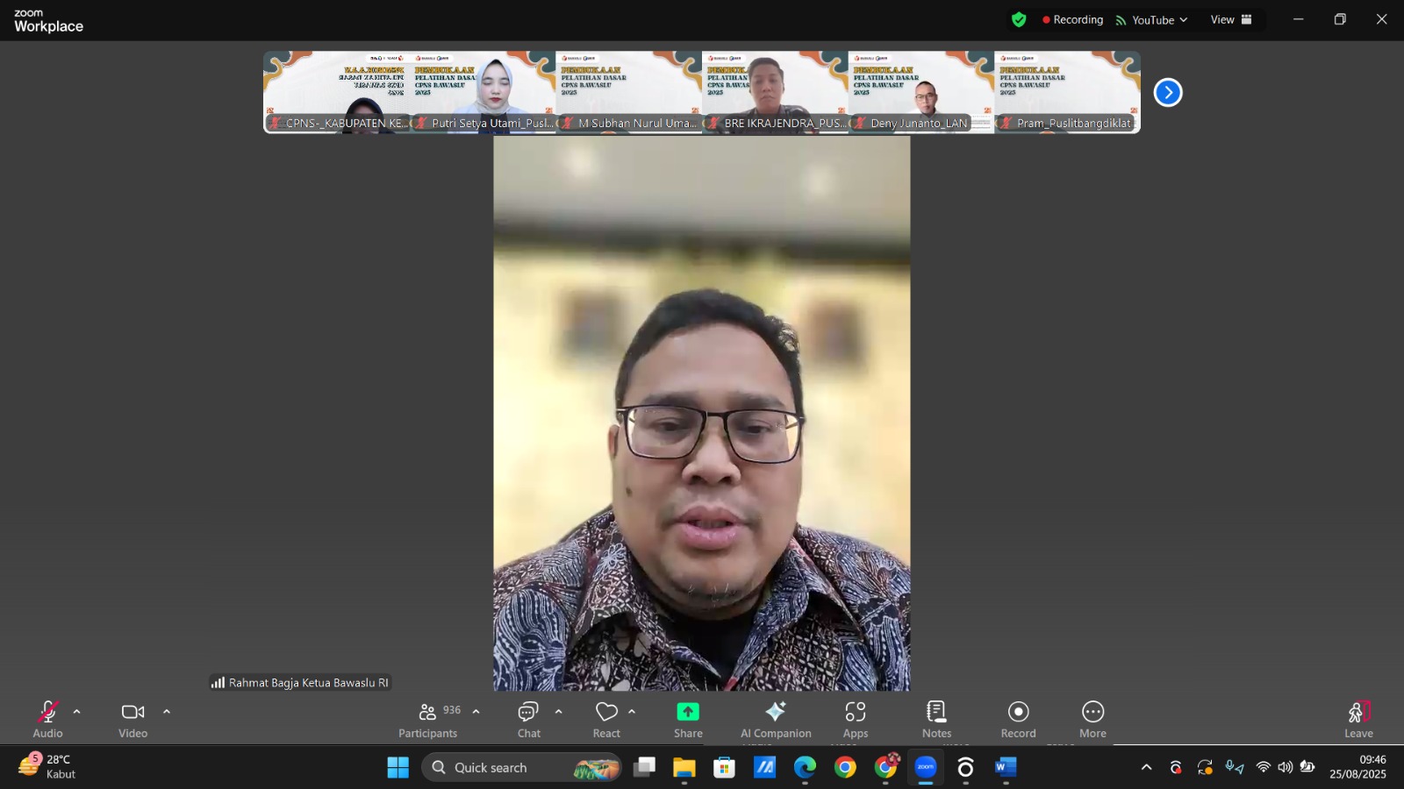The height and width of the screenshot is (789, 1404).
Task: Start screen Share
Action: [x=687, y=719]
